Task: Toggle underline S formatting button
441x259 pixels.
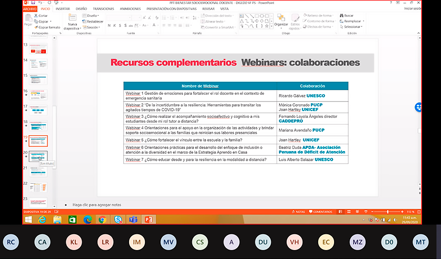Action: [120, 26]
